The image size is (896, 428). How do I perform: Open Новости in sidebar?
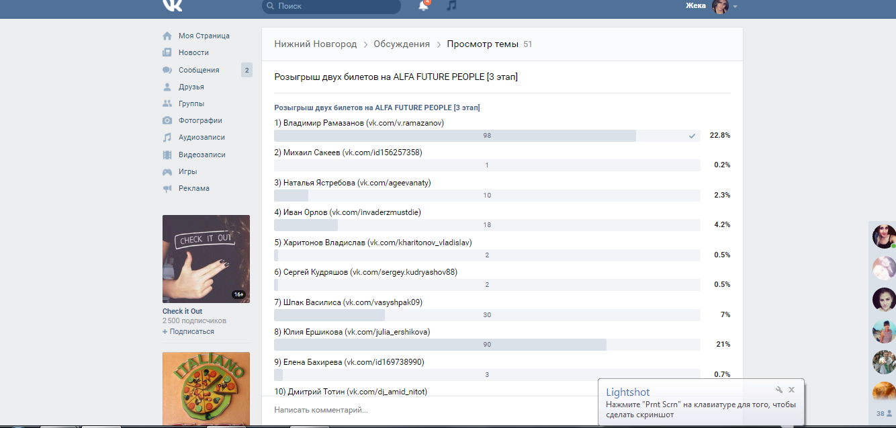point(193,52)
